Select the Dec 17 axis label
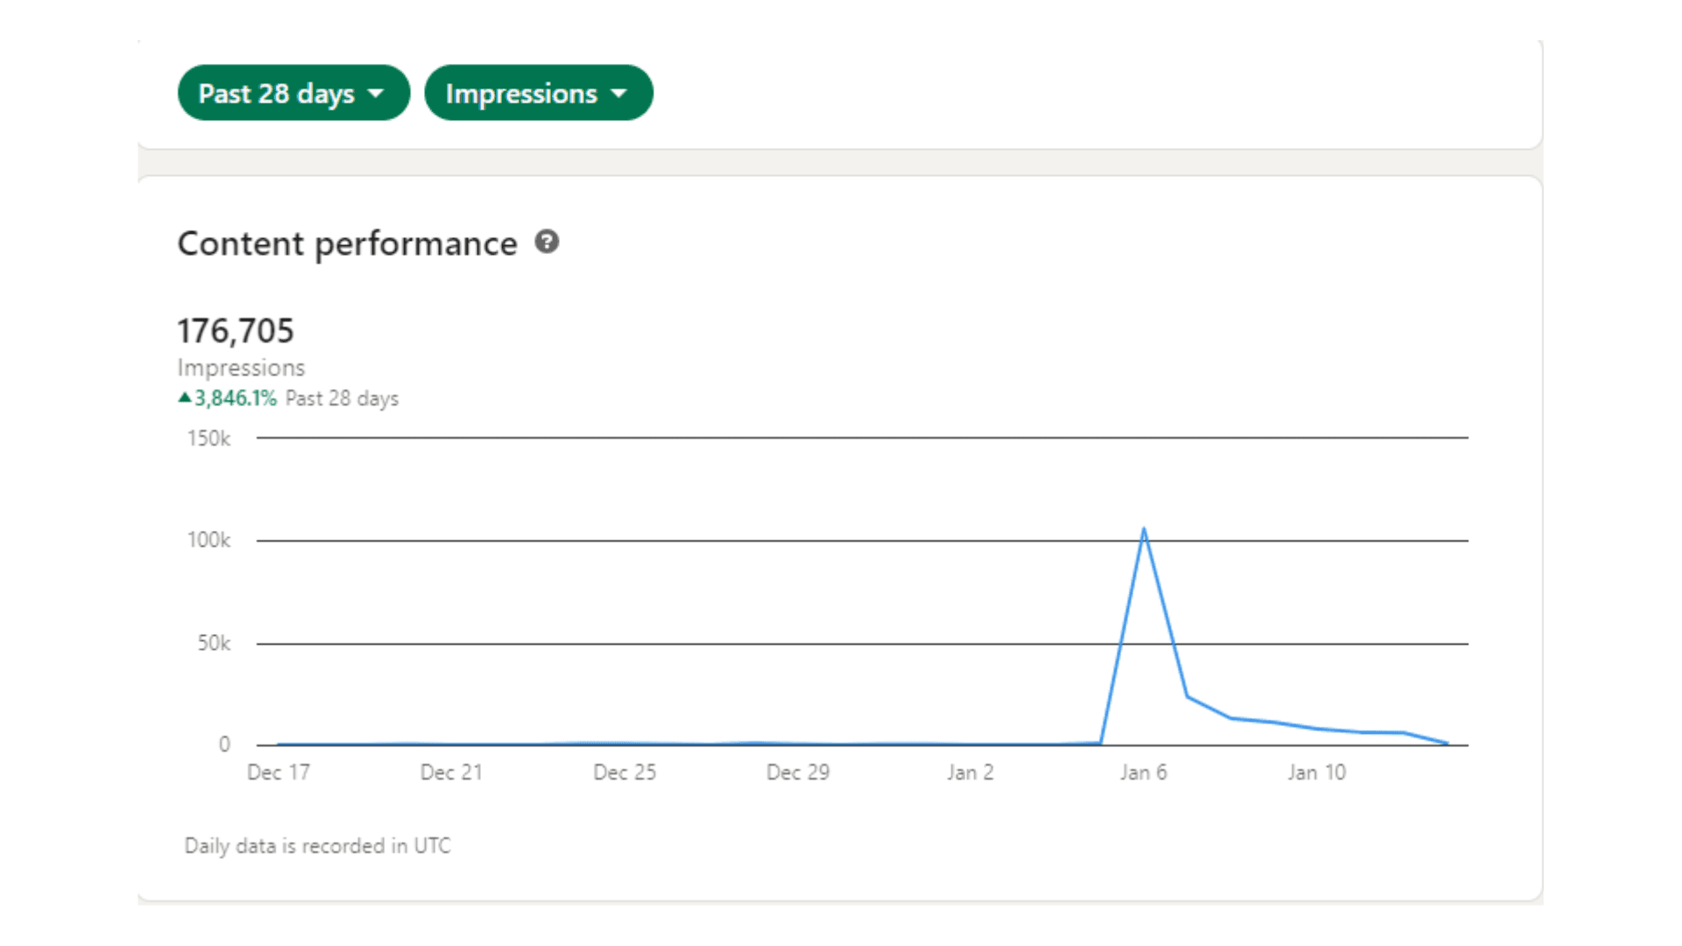 pos(279,773)
